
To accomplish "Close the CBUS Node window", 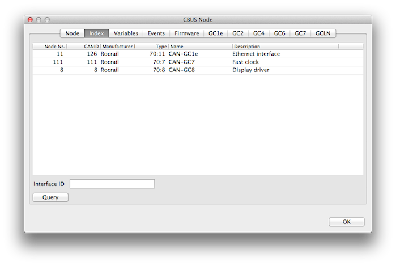I will tap(30, 19).
